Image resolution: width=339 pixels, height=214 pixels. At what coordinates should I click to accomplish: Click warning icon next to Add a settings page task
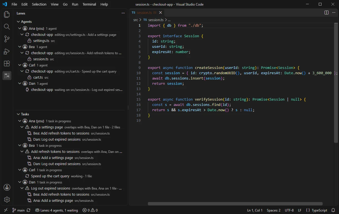pos(27,127)
